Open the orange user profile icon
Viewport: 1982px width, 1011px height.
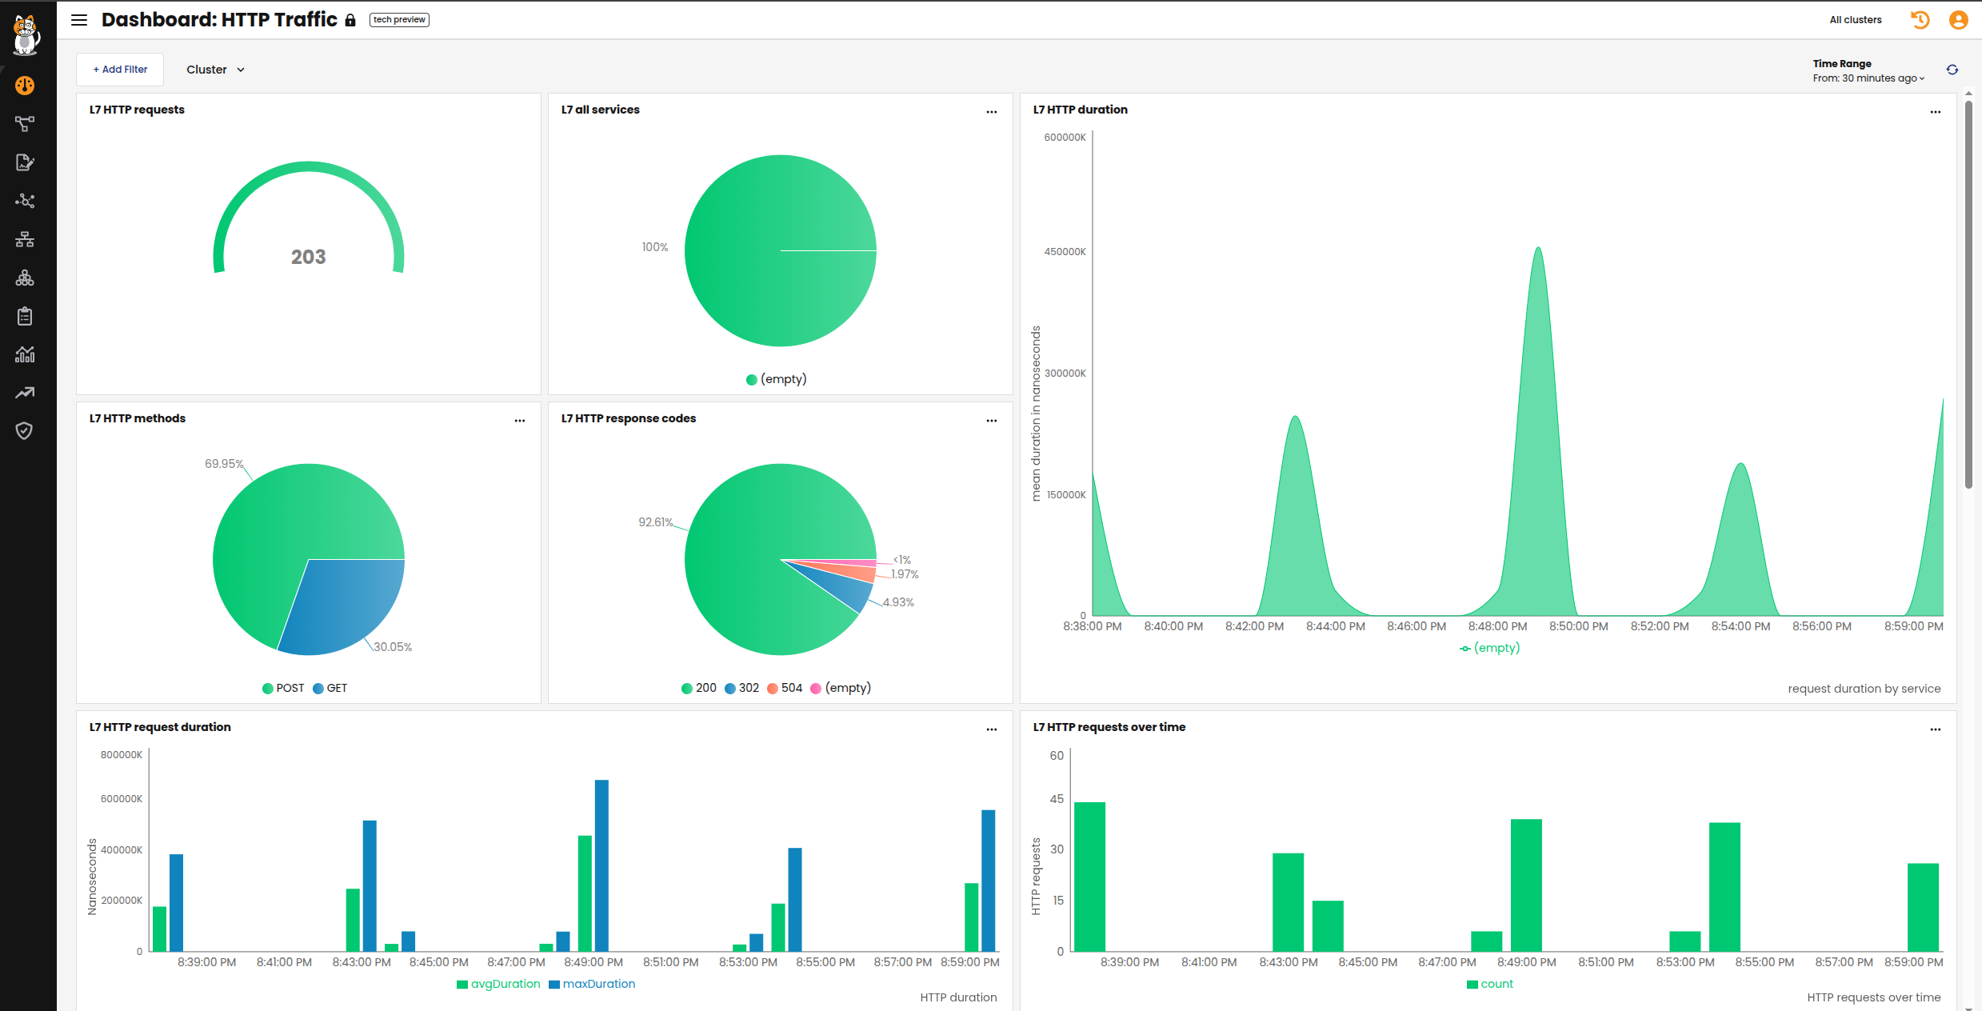[1958, 20]
